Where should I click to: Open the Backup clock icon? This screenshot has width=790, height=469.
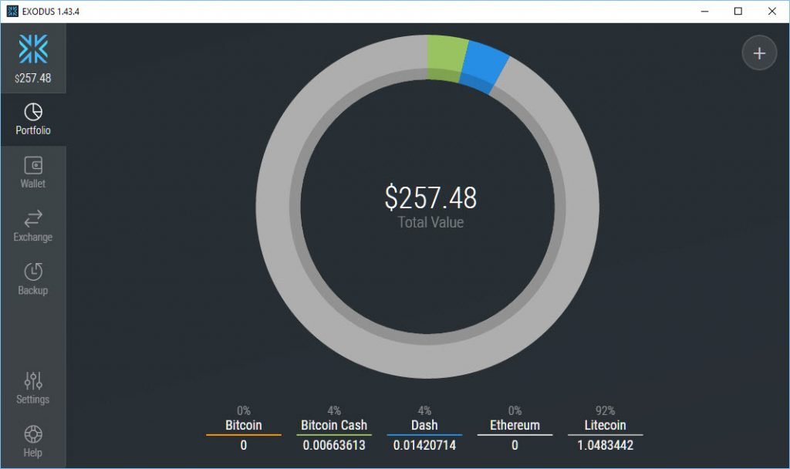point(33,272)
